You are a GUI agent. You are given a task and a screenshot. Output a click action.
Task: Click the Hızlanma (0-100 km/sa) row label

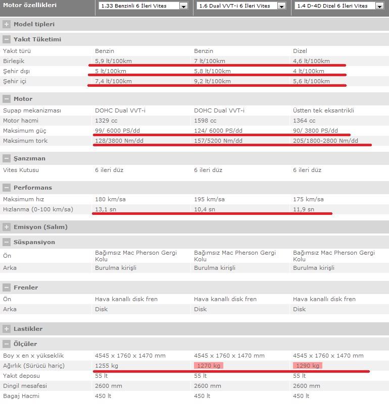pos(38,209)
